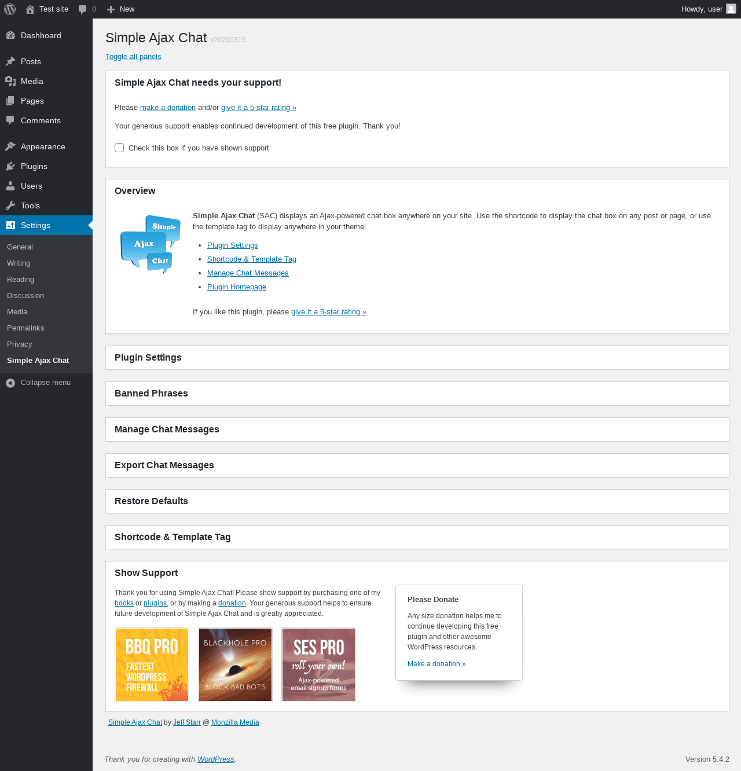The width and height of the screenshot is (741, 771).
Task: Click the Media icon in the main sidebar
Action: point(10,81)
